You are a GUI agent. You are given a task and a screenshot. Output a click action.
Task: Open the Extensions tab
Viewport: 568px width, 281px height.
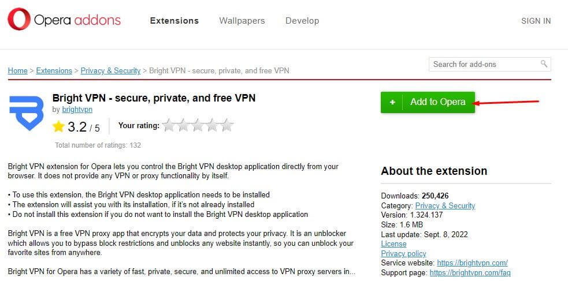pos(174,21)
